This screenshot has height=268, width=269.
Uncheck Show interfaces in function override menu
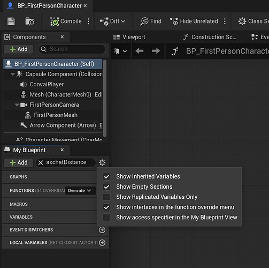(106, 207)
